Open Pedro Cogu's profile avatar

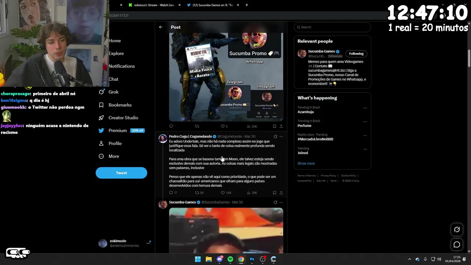(163, 138)
